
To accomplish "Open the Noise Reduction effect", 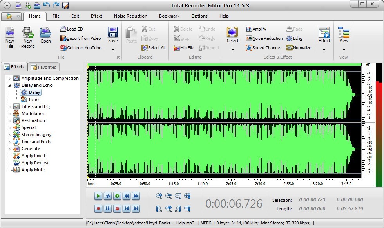I will (264, 38).
